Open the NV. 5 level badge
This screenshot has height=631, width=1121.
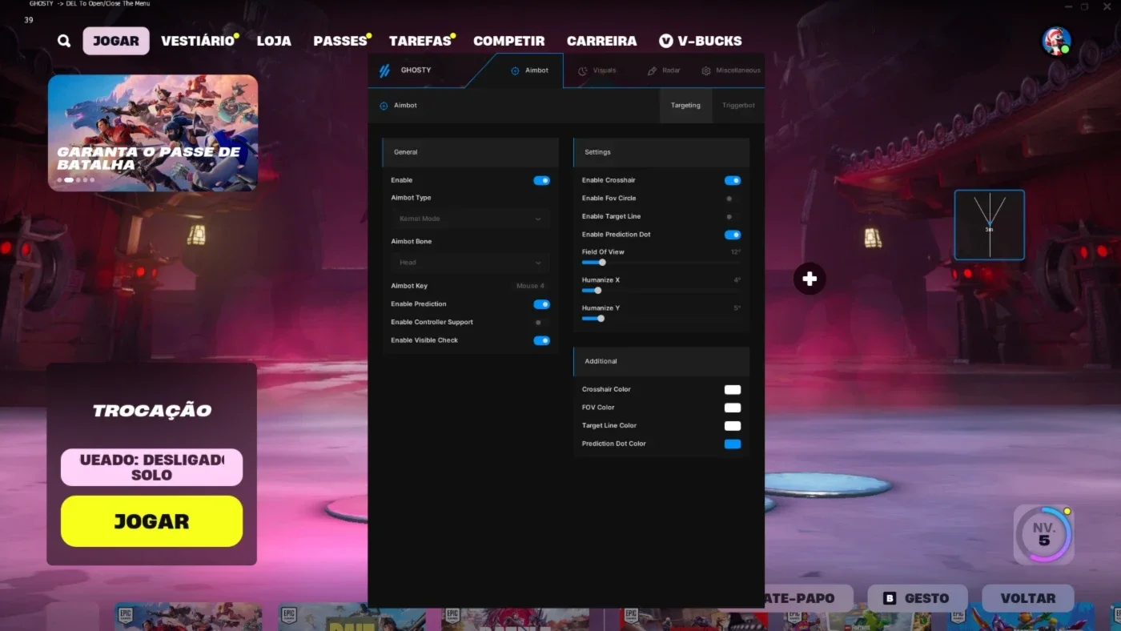point(1043,534)
